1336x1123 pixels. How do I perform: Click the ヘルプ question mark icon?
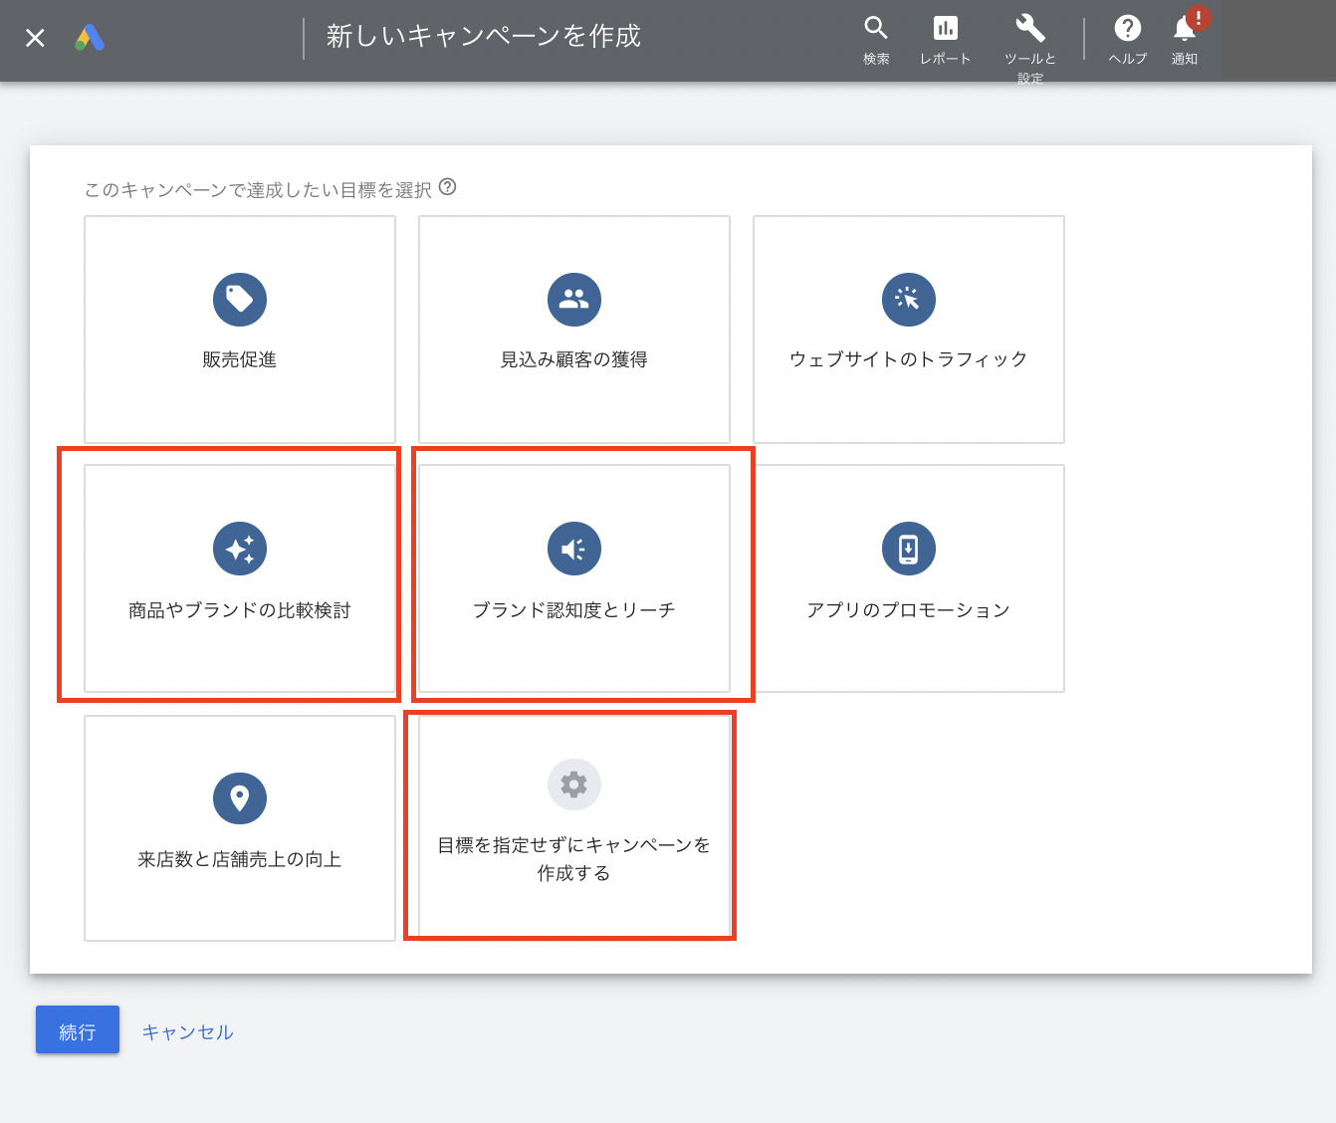pyautogui.click(x=1127, y=29)
